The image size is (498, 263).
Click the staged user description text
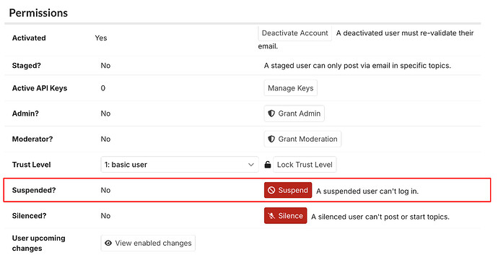357,66
